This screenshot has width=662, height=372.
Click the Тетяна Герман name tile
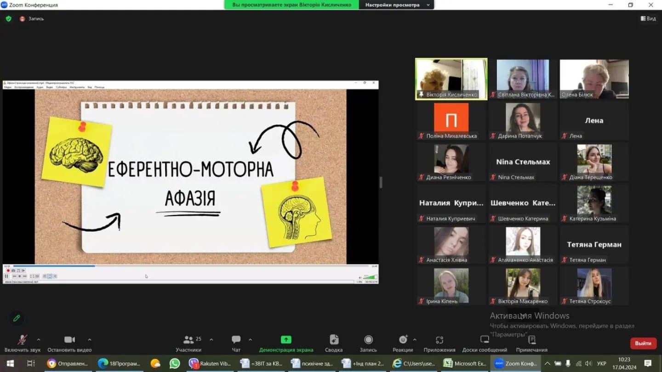click(594, 244)
